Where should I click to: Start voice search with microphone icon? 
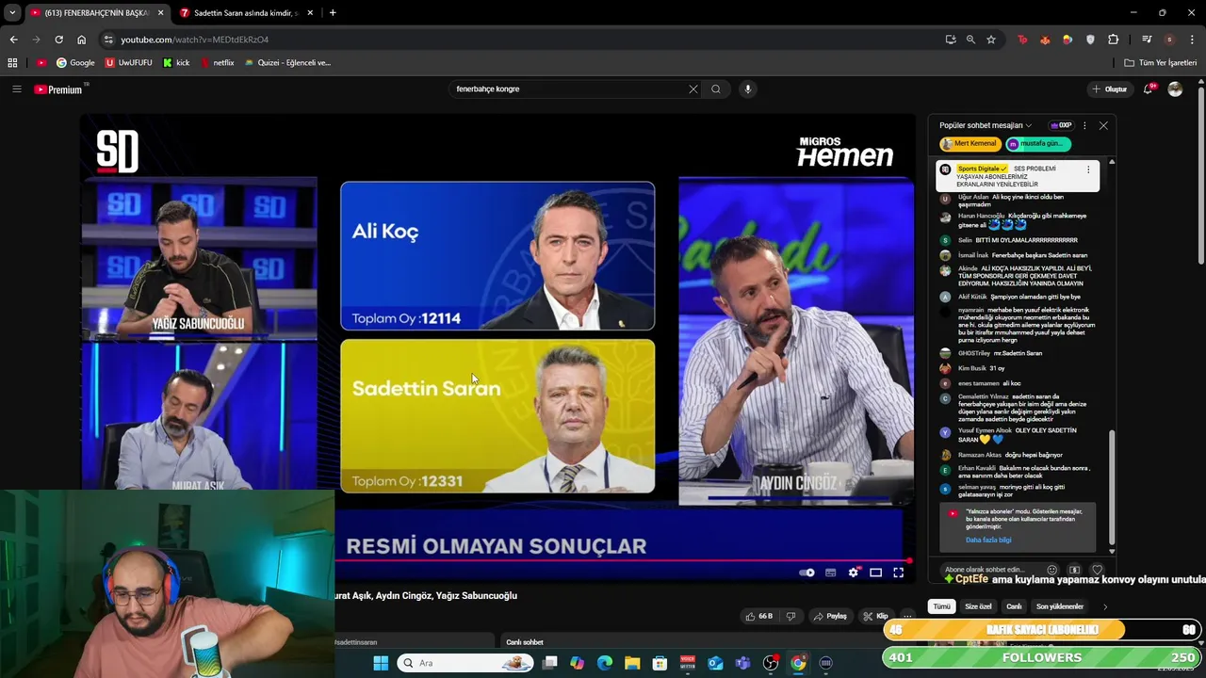tap(748, 89)
